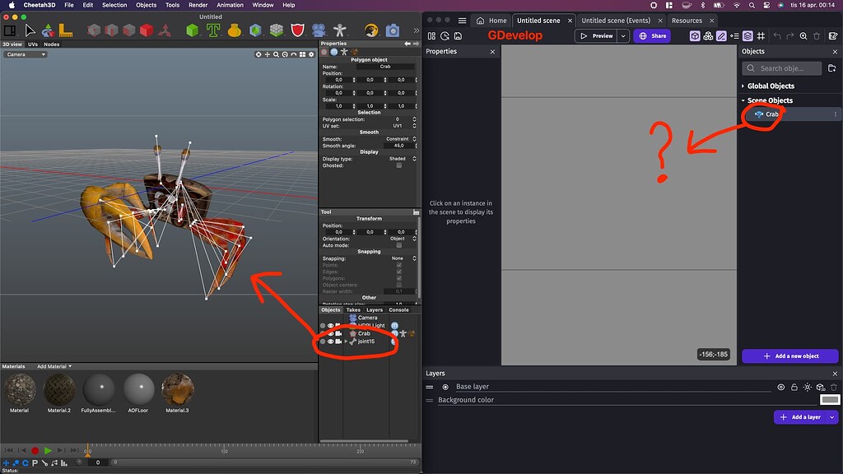
Task: Select the camera render icon in Cheetah3D toolbar
Action: (393, 30)
